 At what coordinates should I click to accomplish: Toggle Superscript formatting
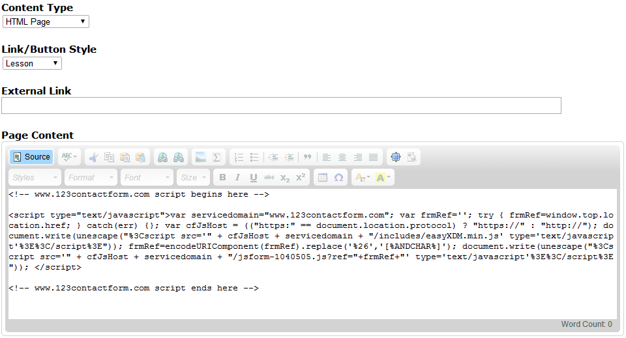click(x=300, y=177)
